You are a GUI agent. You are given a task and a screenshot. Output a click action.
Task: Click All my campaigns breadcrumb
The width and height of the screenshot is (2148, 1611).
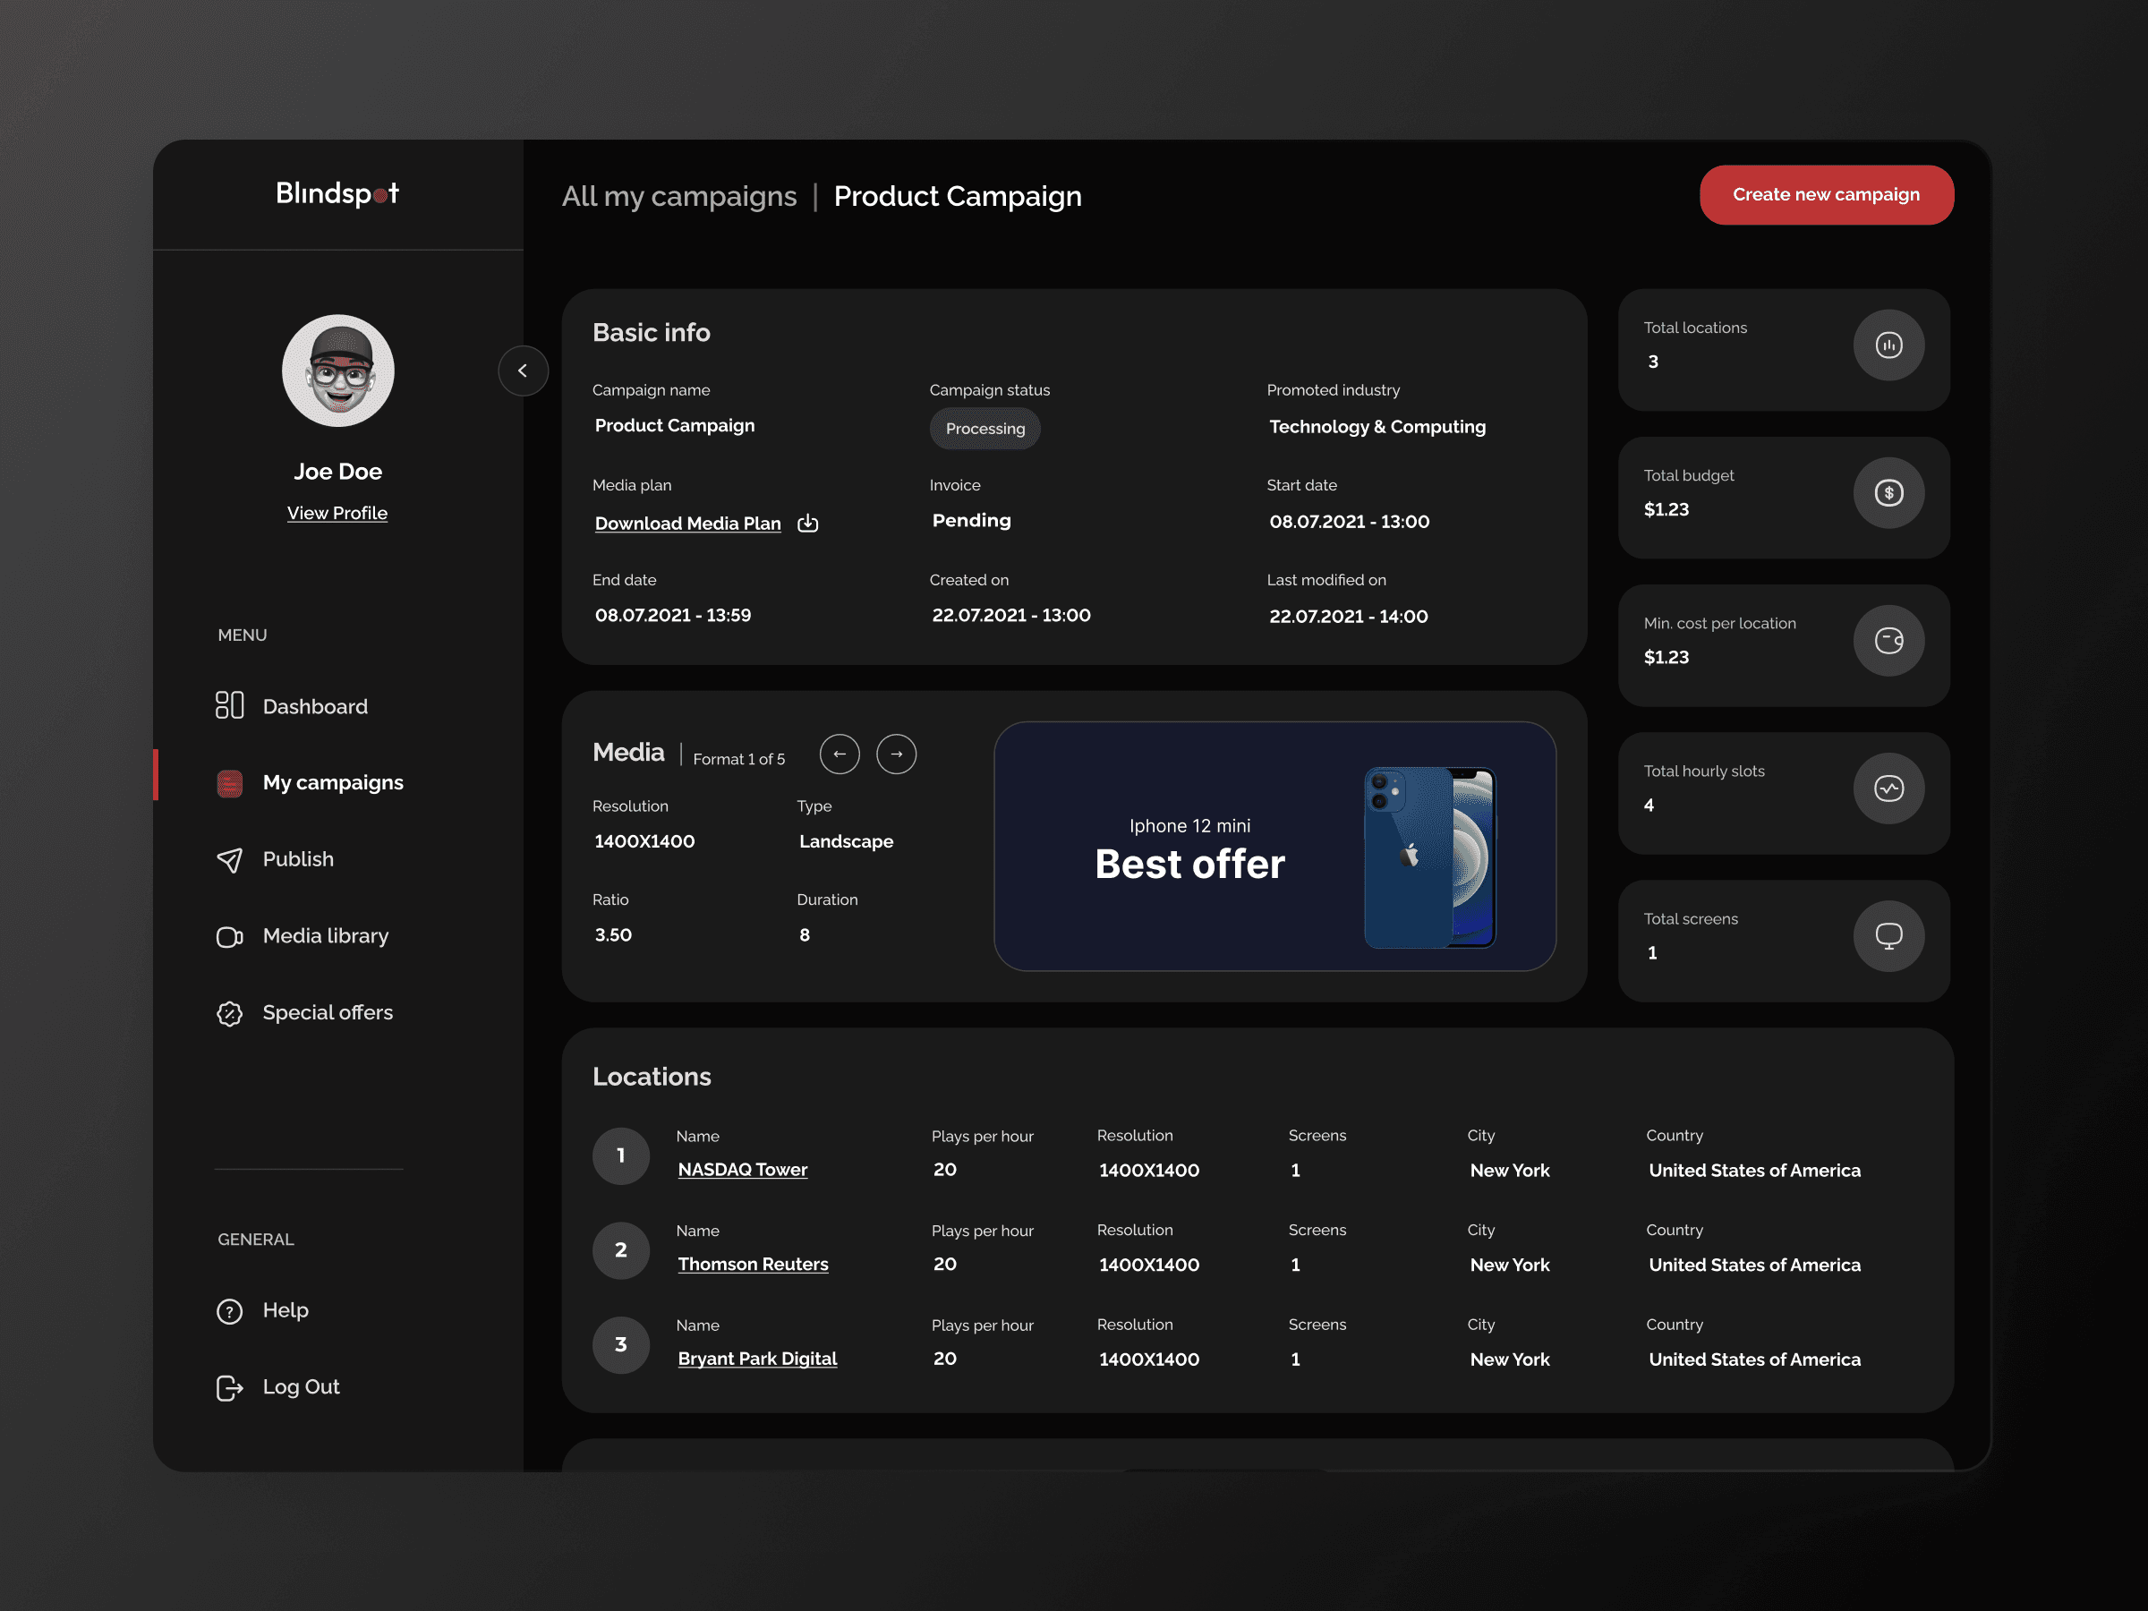click(x=678, y=196)
